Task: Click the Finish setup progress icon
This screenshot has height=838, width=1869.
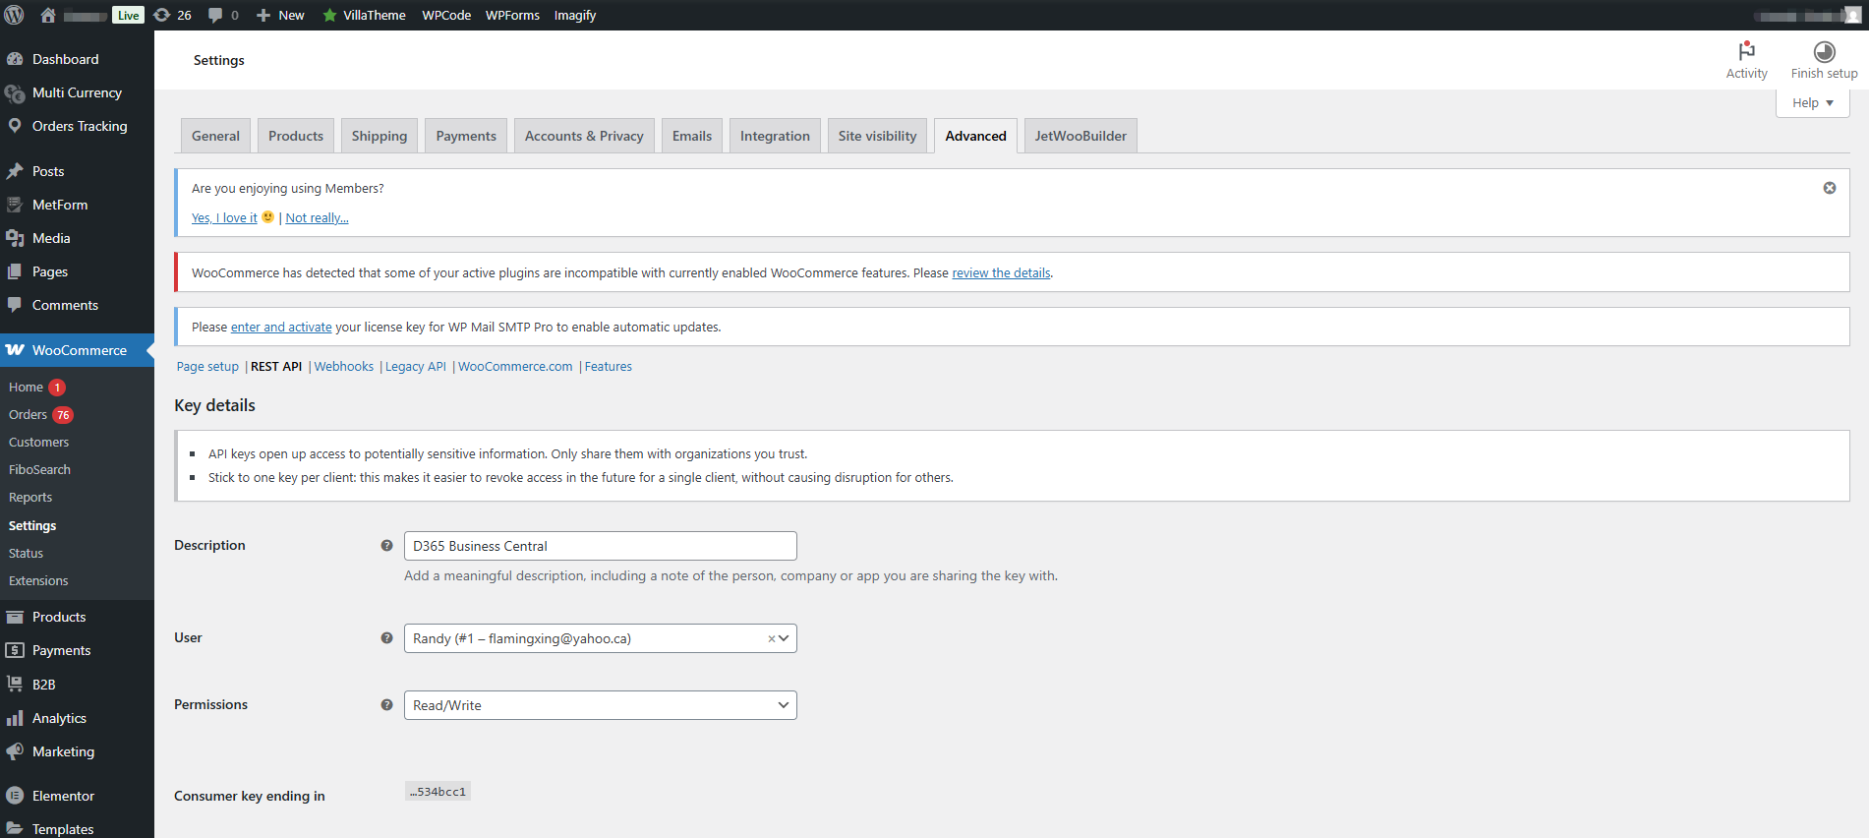Action: pos(1825,52)
